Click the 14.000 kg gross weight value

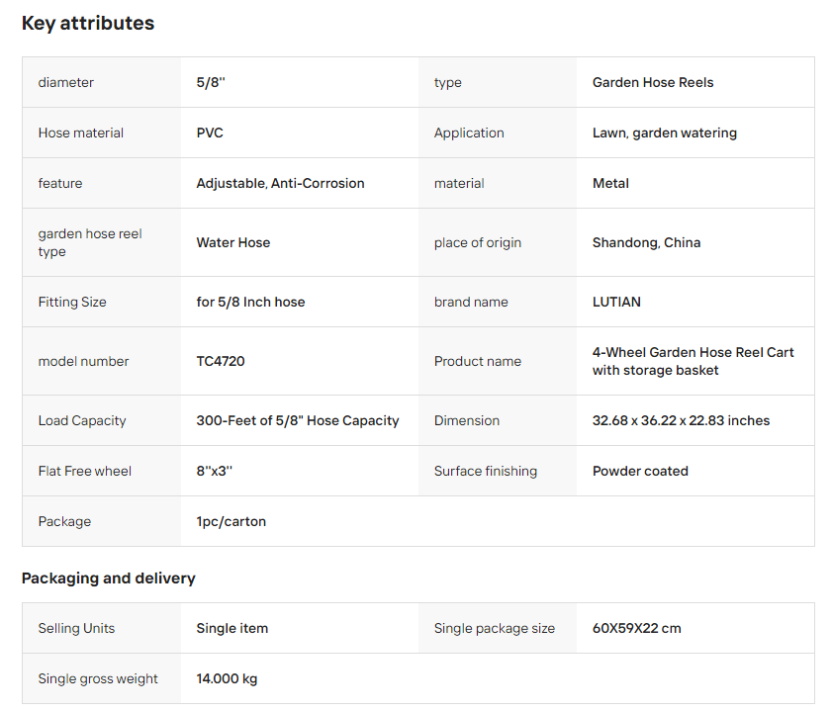point(227,679)
